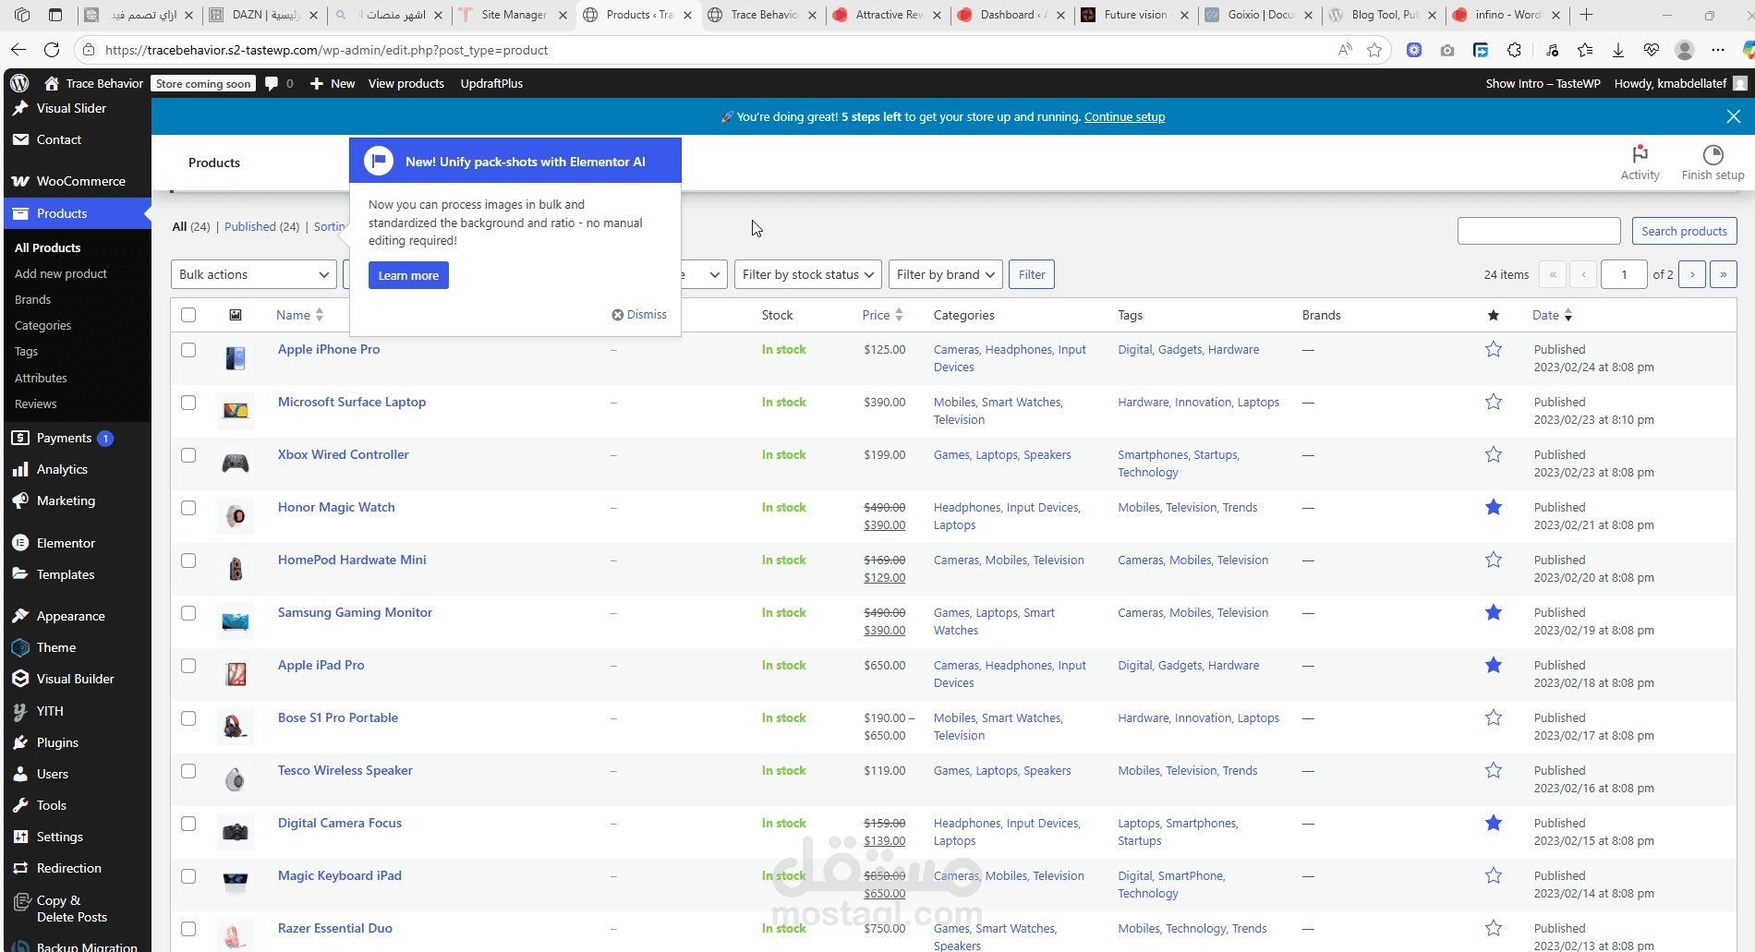Open the Reviews submenu item
The image size is (1755, 952).
tap(36, 404)
